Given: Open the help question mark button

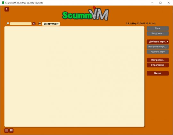Looking at the screenshot, I should [7, 9].
